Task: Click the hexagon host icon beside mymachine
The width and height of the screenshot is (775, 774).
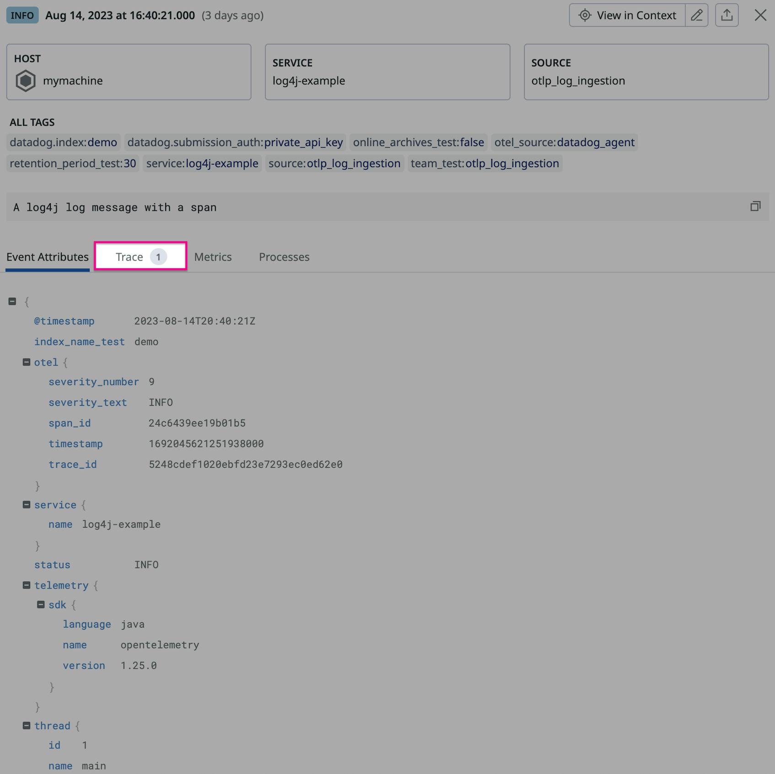Action: point(26,81)
